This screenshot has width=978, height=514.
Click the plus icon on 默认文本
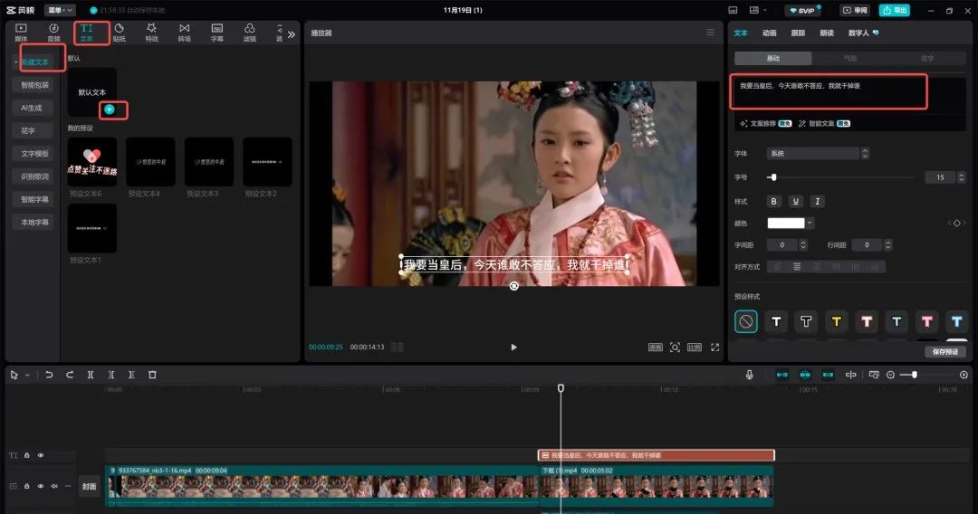(110, 109)
